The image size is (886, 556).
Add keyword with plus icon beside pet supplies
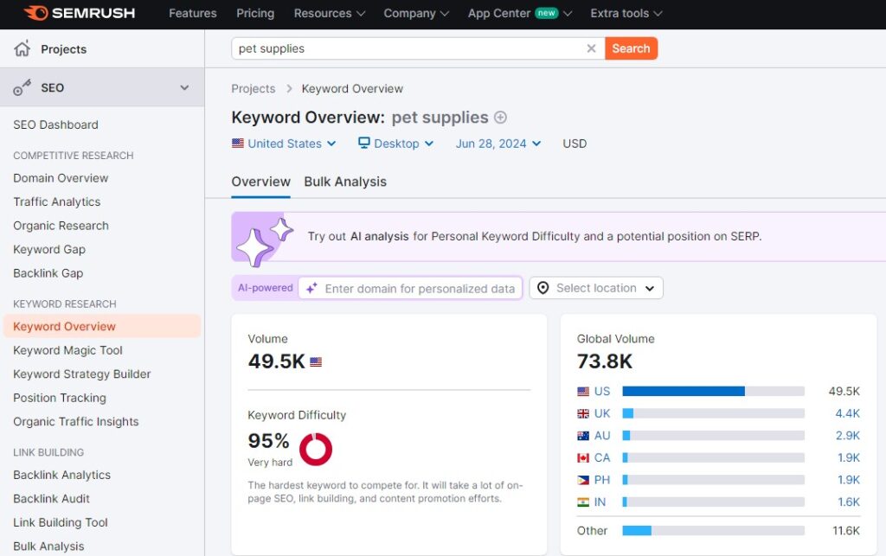click(x=500, y=118)
